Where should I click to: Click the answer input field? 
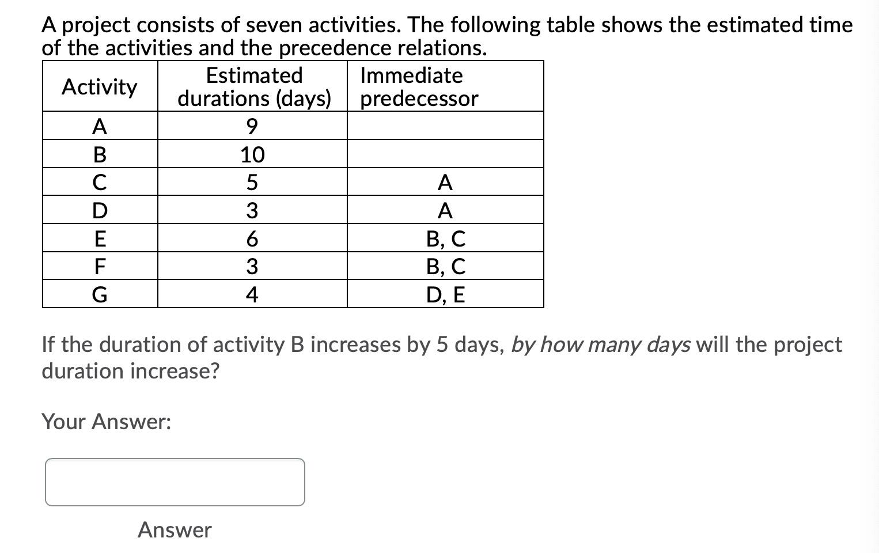tap(175, 482)
